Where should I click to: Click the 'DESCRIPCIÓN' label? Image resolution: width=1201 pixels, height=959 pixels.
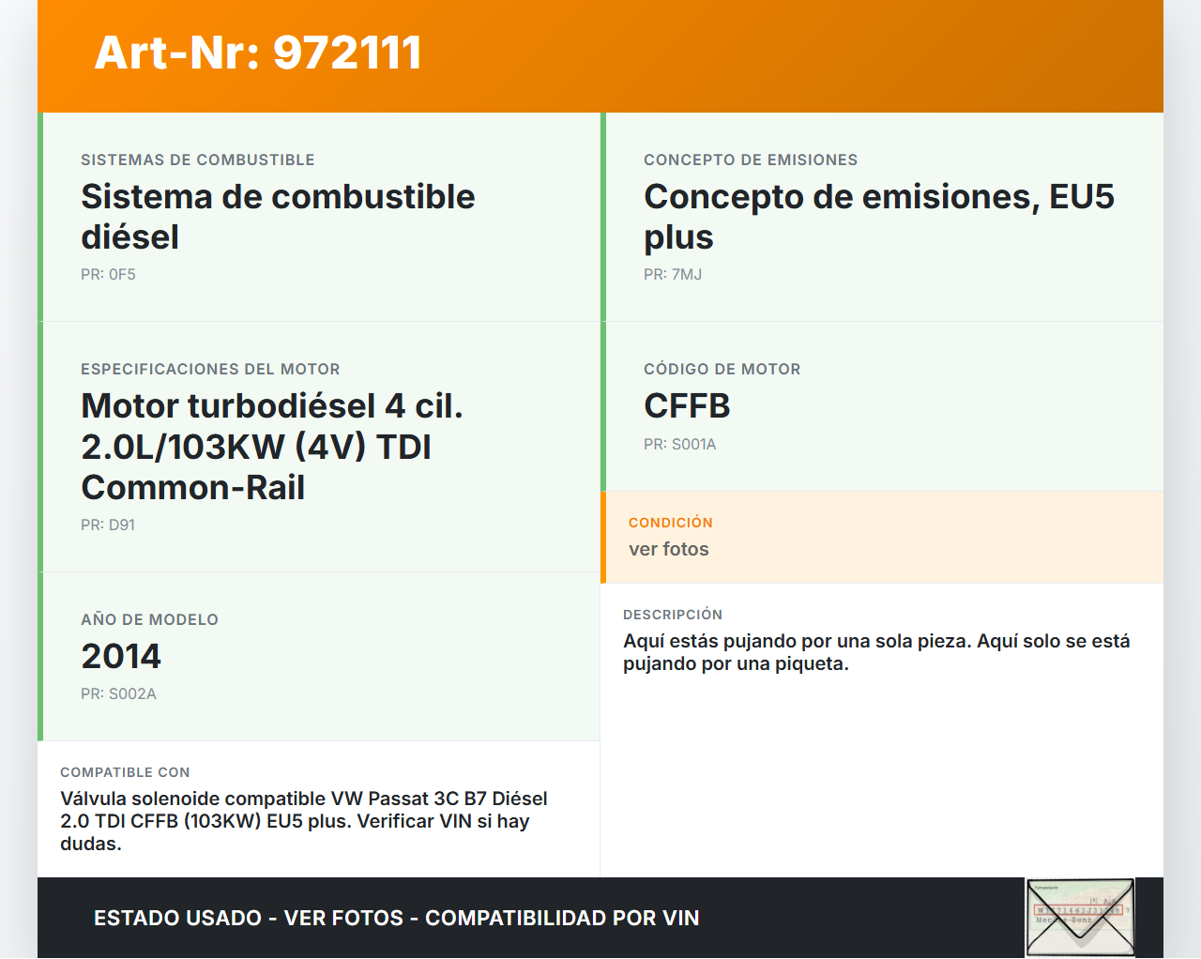tap(673, 615)
